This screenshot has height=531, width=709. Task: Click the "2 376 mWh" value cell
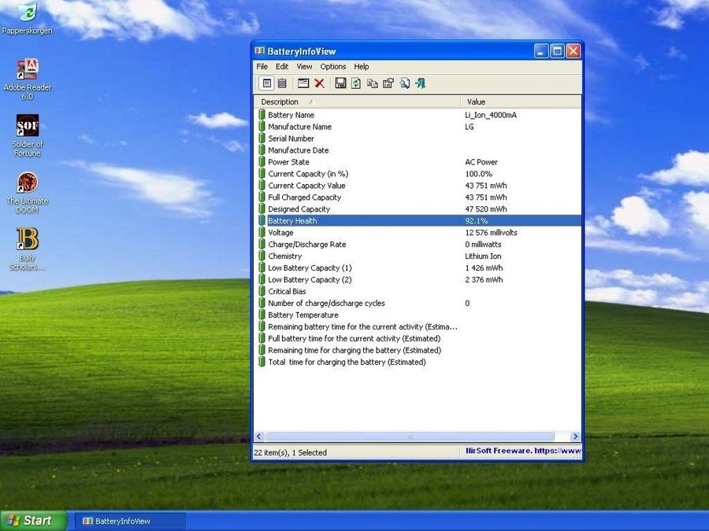coord(484,279)
